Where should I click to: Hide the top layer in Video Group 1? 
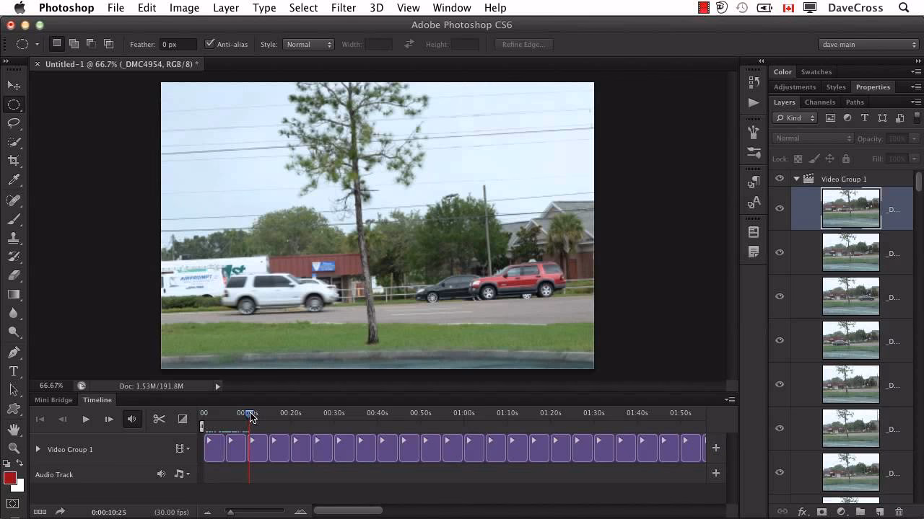tap(780, 208)
